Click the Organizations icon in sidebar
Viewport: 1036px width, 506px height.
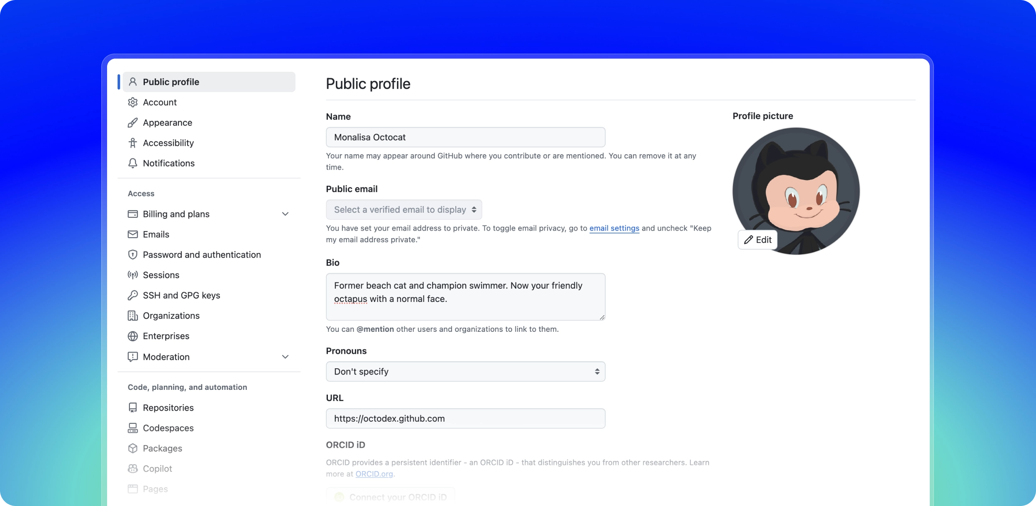click(132, 316)
